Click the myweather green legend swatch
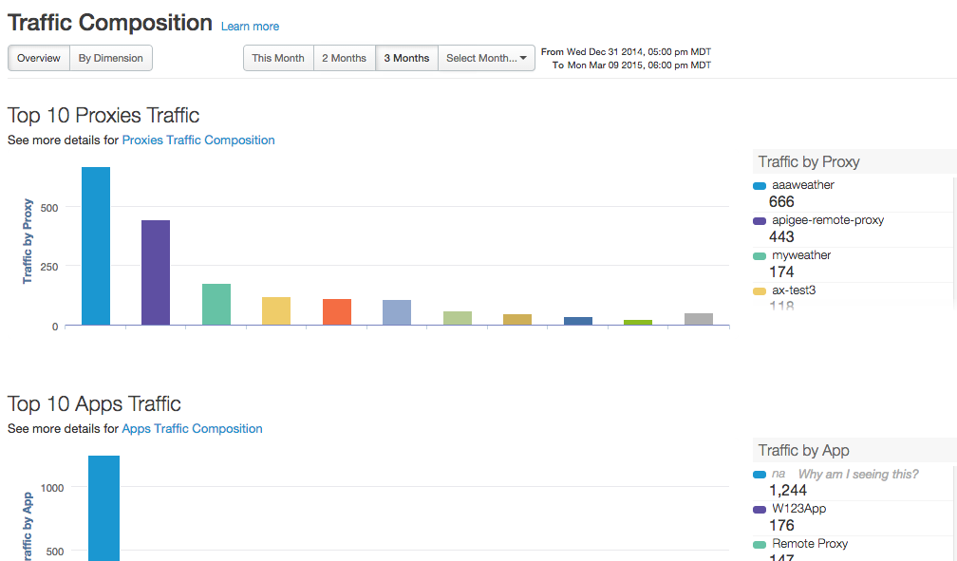Image resolution: width=957 pixels, height=561 pixels. coord(760,256)
